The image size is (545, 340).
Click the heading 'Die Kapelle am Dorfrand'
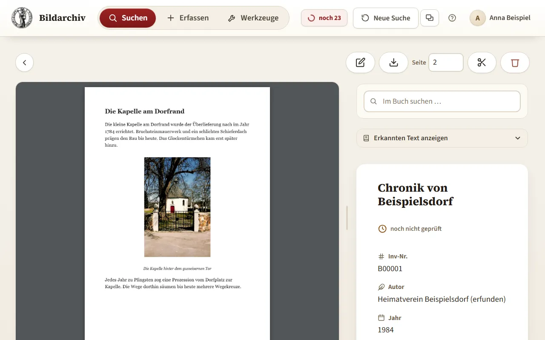click(145, 111)
